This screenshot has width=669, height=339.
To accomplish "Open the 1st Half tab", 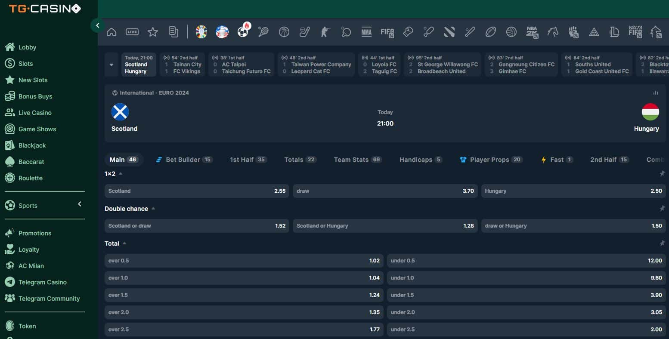I will (248, 160).
